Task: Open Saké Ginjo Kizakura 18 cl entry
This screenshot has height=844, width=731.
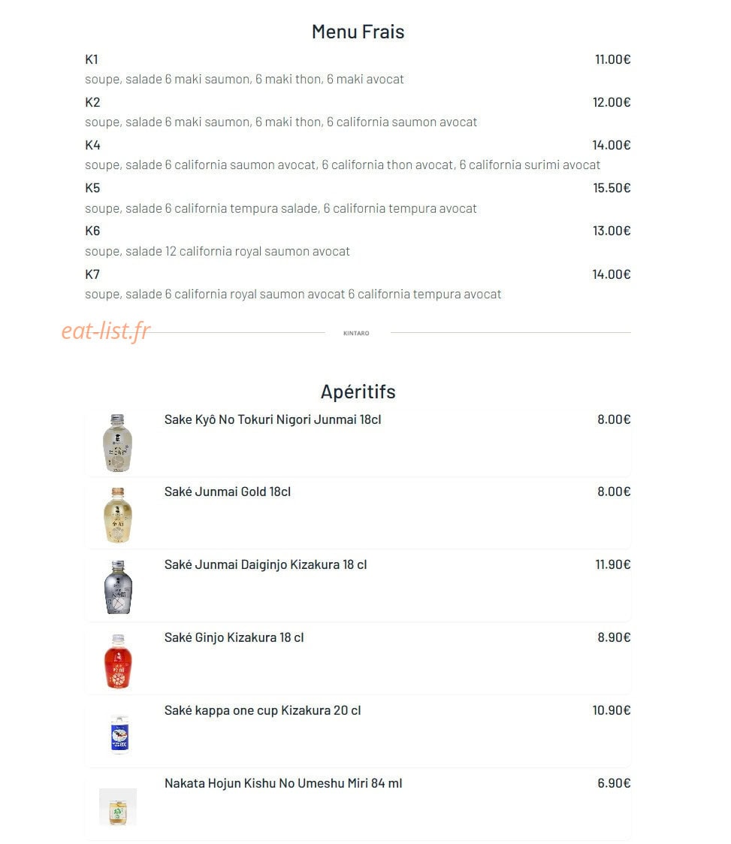Action: (234, 637)
